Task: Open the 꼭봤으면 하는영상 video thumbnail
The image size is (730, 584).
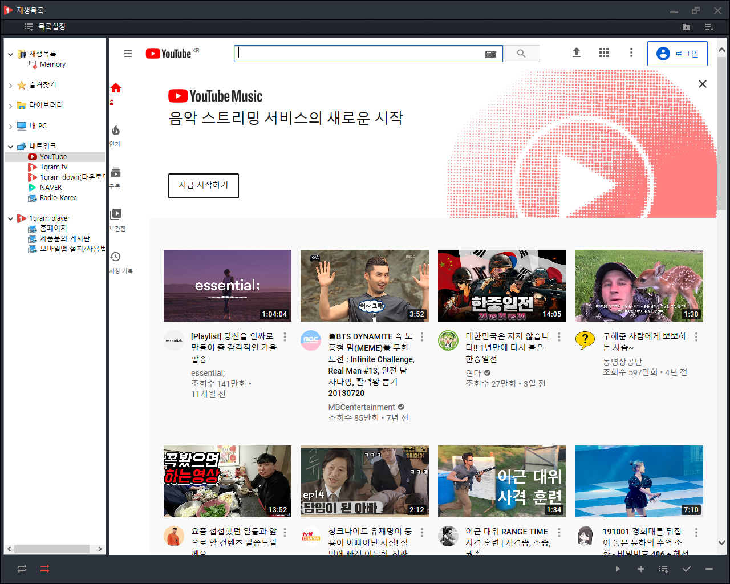Action: (x=228, y=481)
